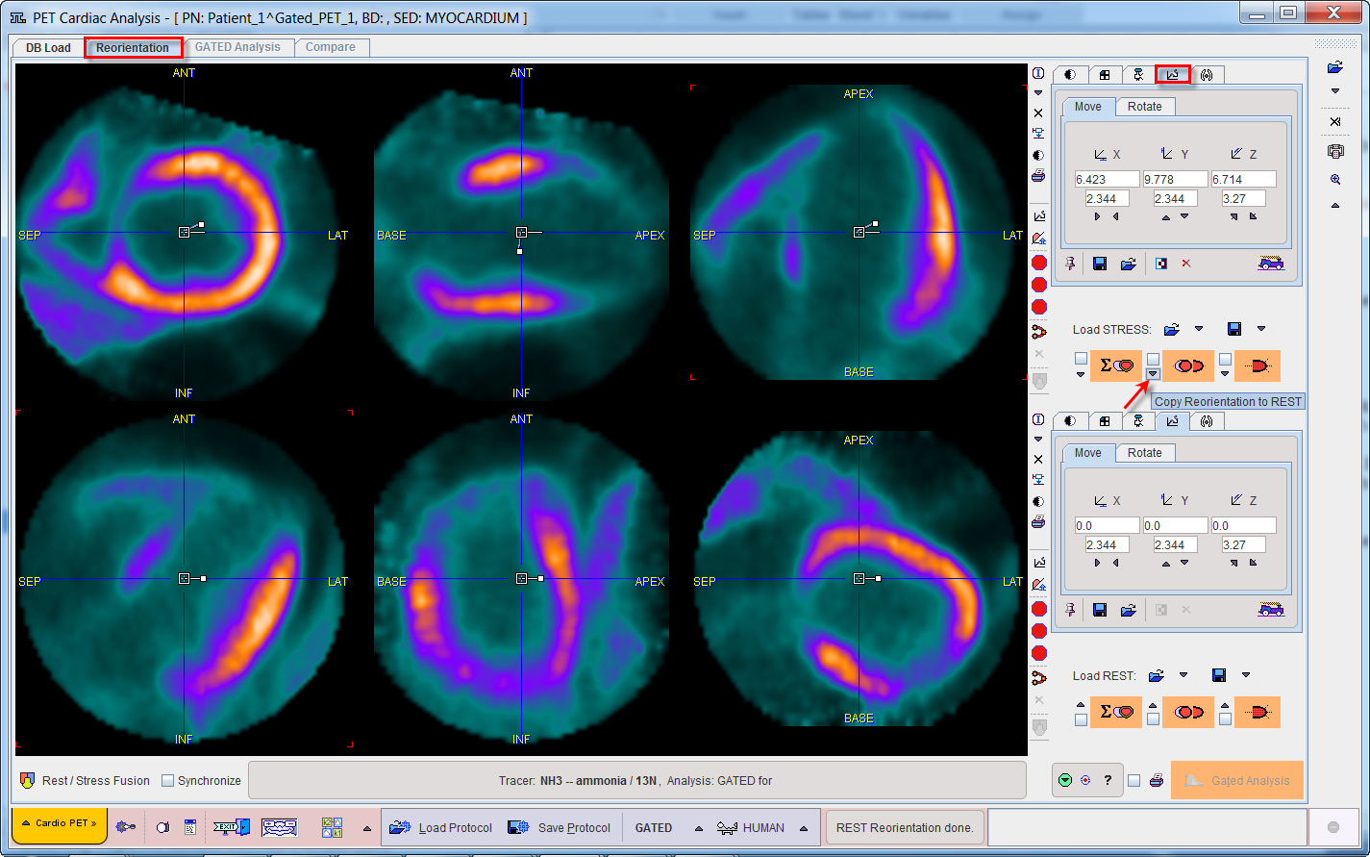Expand the arrow beside the STRESS save icon
Viewport: 1370px width, 857px height.
(x=1261, y=329)
